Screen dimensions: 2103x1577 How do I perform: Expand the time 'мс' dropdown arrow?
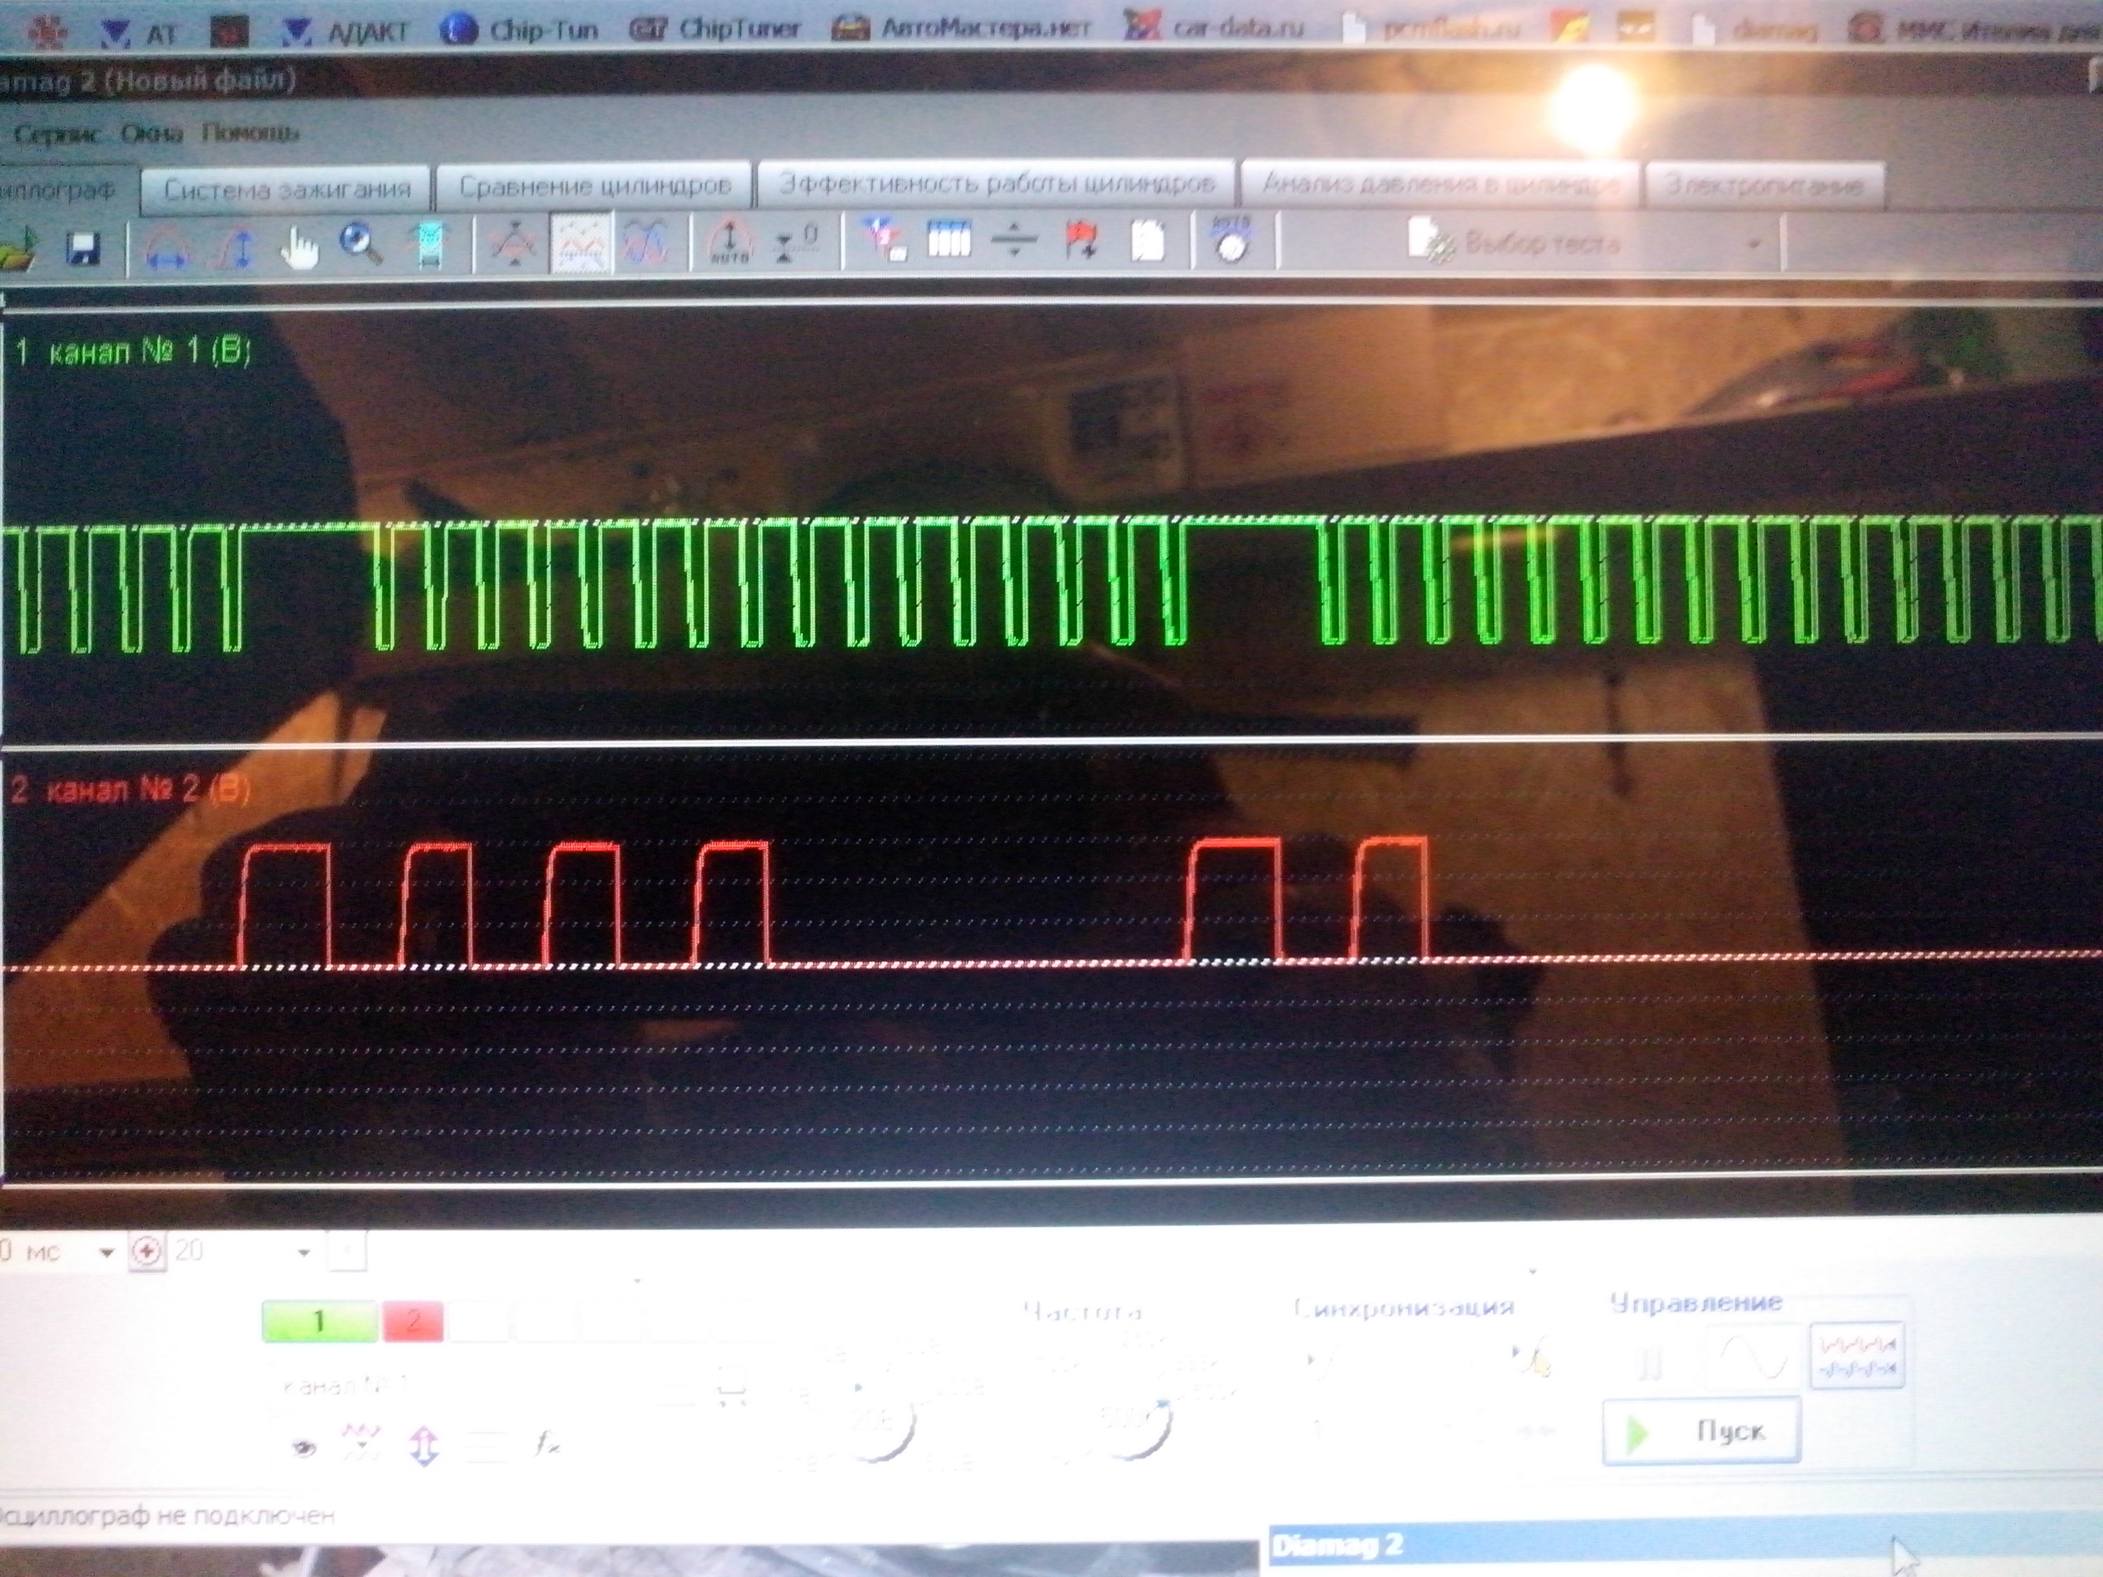[x=108, y=1253]
